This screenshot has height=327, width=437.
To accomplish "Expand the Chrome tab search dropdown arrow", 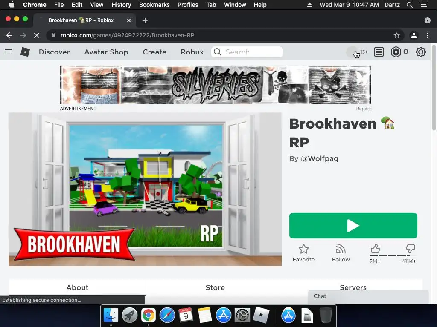I will [x=428, y=20].
